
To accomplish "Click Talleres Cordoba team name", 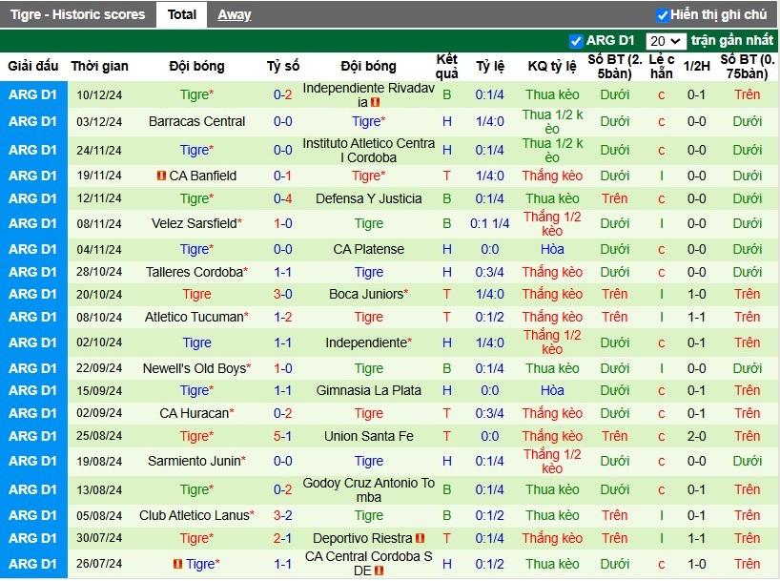I will point(194,272).
